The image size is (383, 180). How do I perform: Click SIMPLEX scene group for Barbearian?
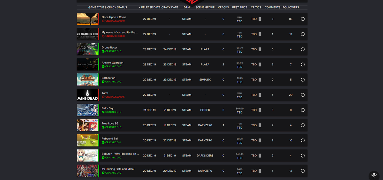205,80
